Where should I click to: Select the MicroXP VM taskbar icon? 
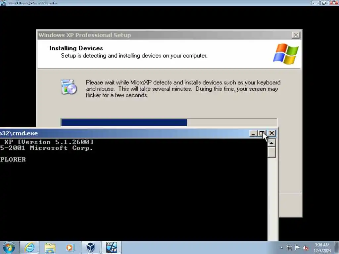[x=112, y=247]
